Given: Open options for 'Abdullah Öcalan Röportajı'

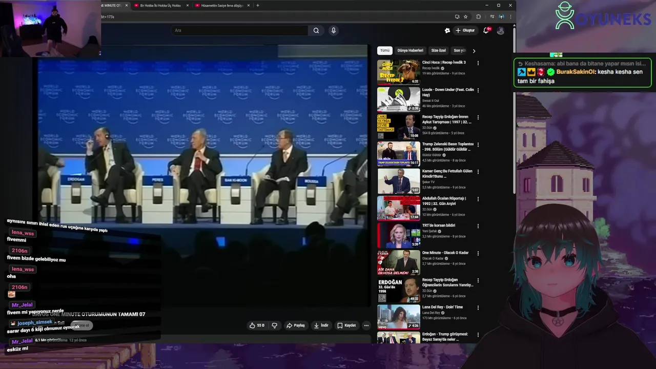Looking at the screenshot, I should [x=478, y=199].
